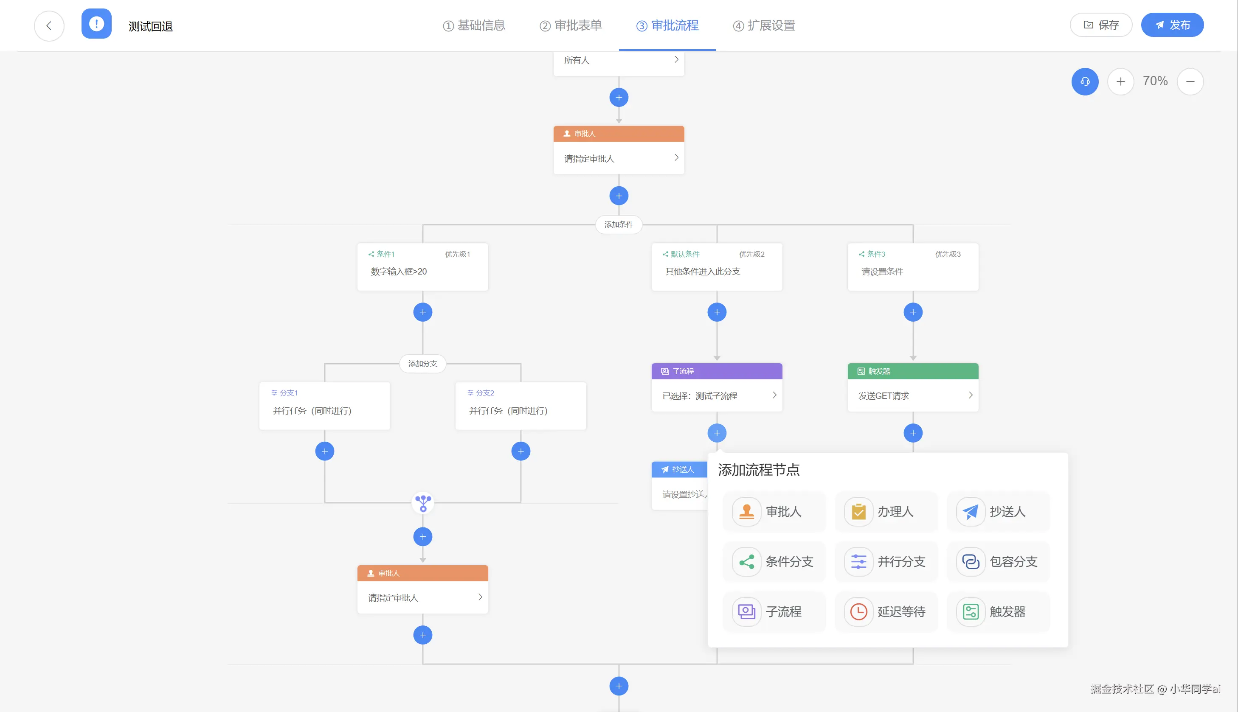Choose the 抄送人 paper plane icon
This screenshot has width=1238, height=712.
(x=971, y=511)
